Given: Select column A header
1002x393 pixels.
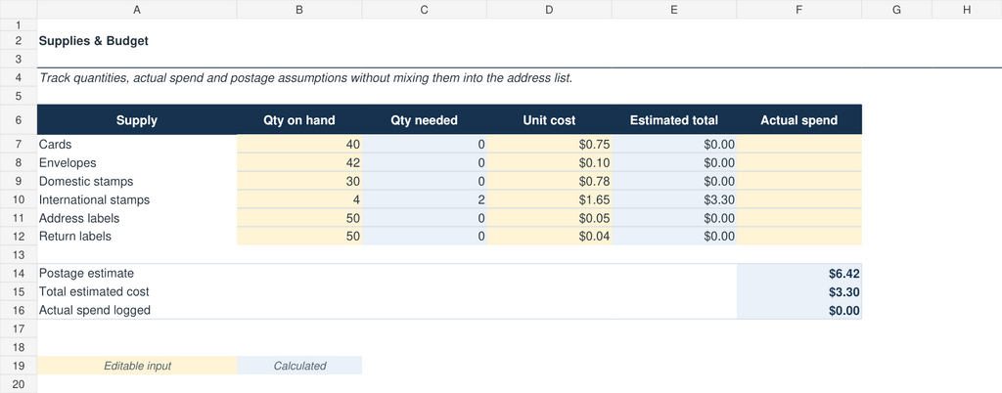Looking at the screenshot, I should (x=137, y=10).
